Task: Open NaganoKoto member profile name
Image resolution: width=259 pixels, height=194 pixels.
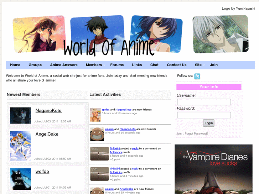Action: point(48,110)
